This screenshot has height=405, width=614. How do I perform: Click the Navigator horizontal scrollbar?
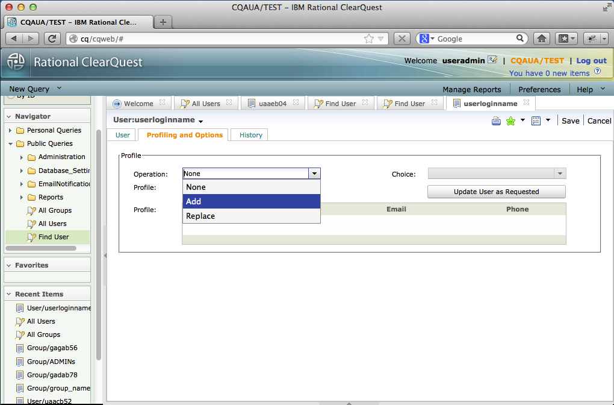click(x=41, y=248)
